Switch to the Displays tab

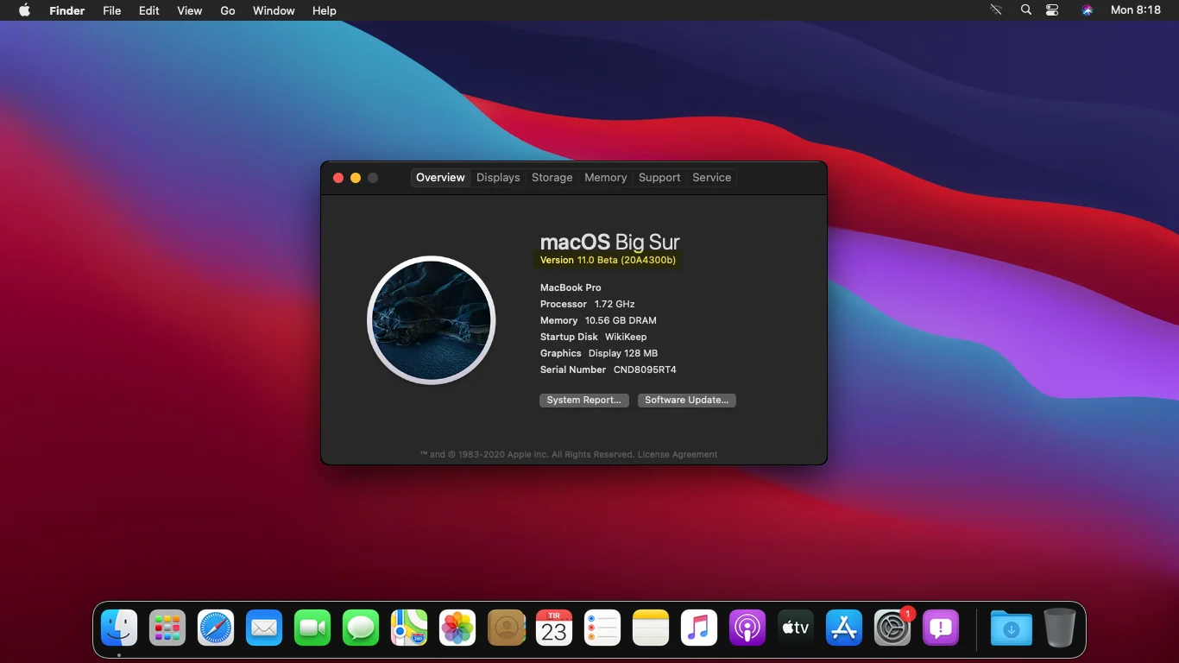coord(498,177)
